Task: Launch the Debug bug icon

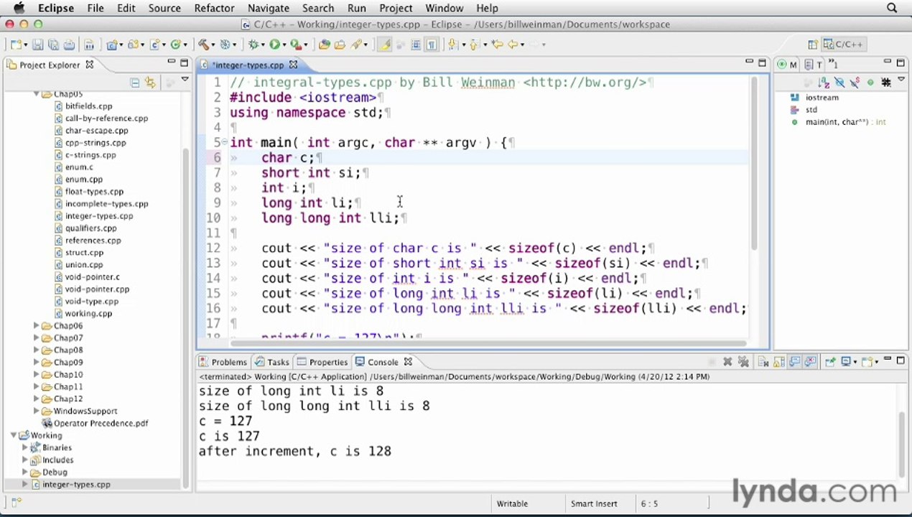Action: [x=253, y=45]
